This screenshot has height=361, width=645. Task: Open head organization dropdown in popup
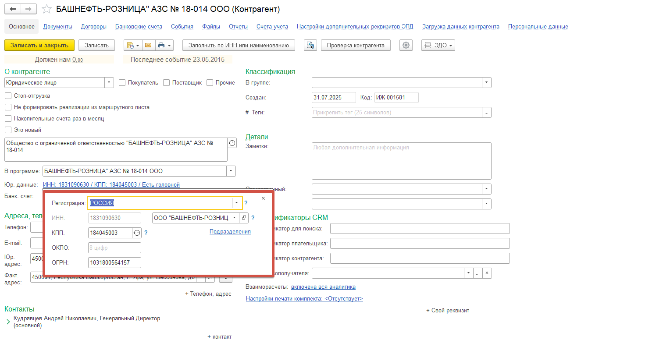[235, 218]
